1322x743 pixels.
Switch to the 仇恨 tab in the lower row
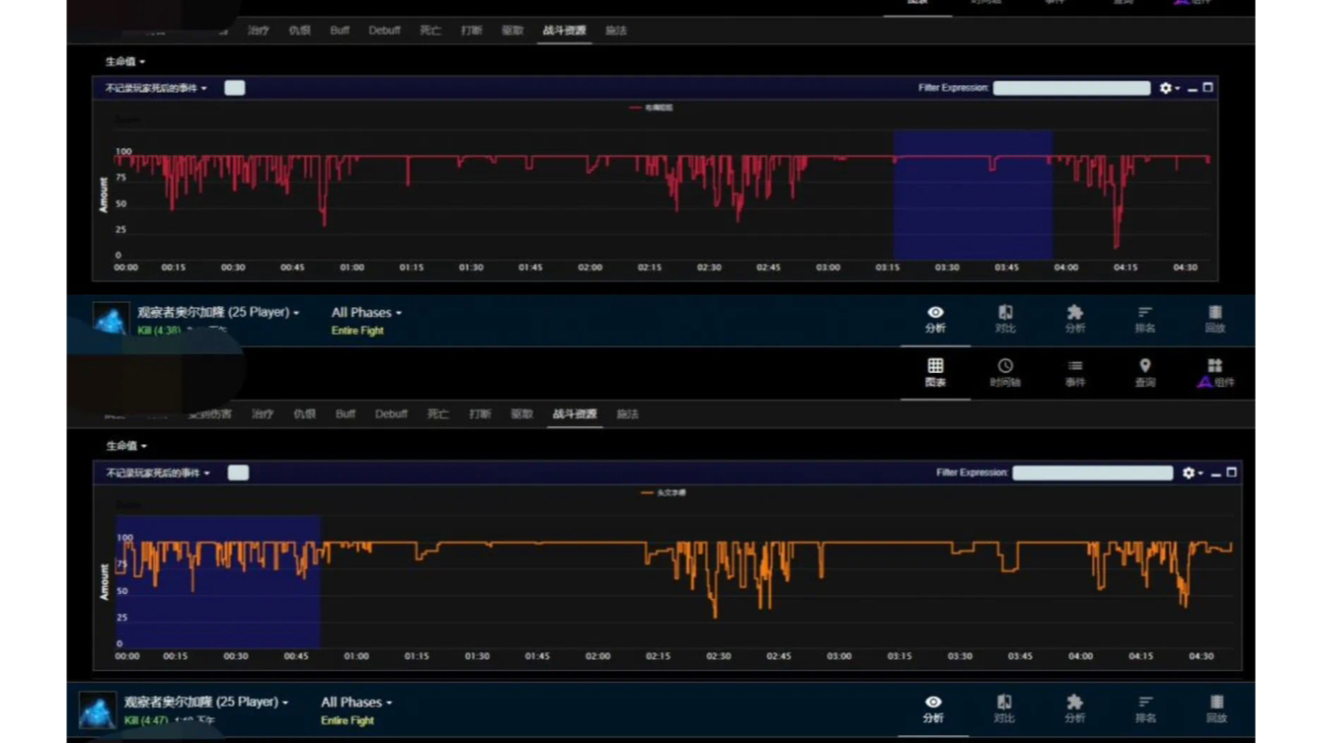pos(304,414)
